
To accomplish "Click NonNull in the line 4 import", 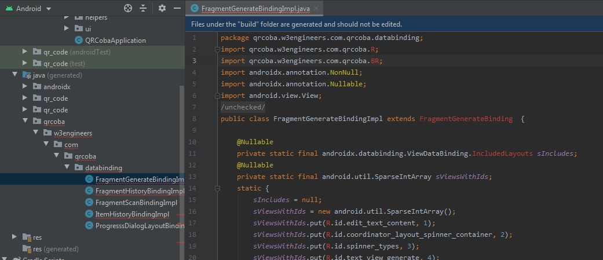I will coord(345,72).
